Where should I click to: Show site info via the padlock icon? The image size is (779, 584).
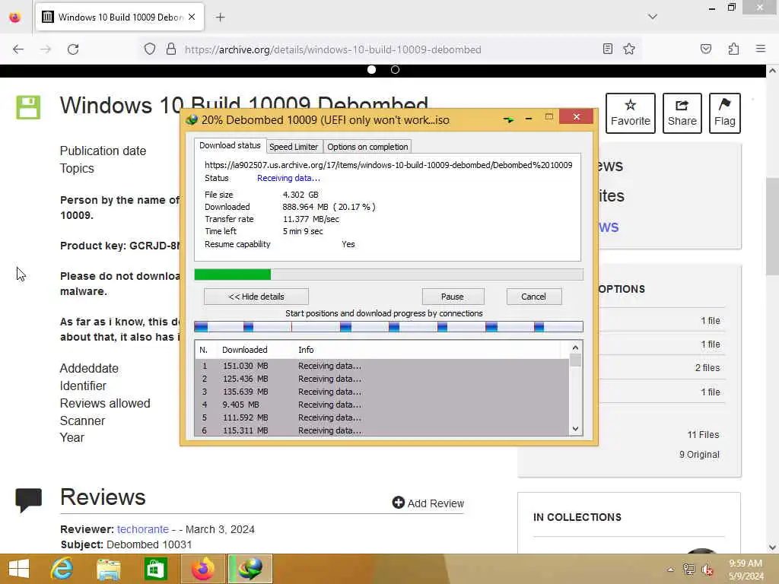tap(171, 49)
